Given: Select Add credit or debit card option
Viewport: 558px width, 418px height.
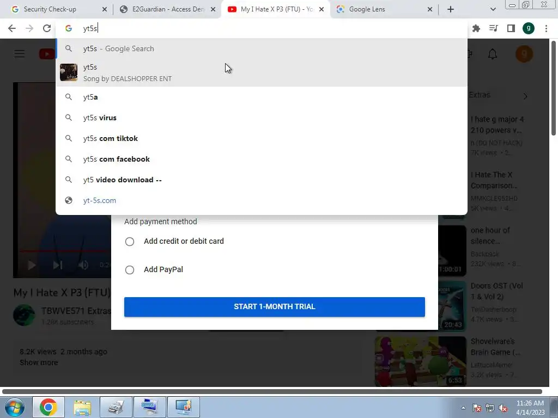Looking at the screenshot, I should (x=130, y=242).
